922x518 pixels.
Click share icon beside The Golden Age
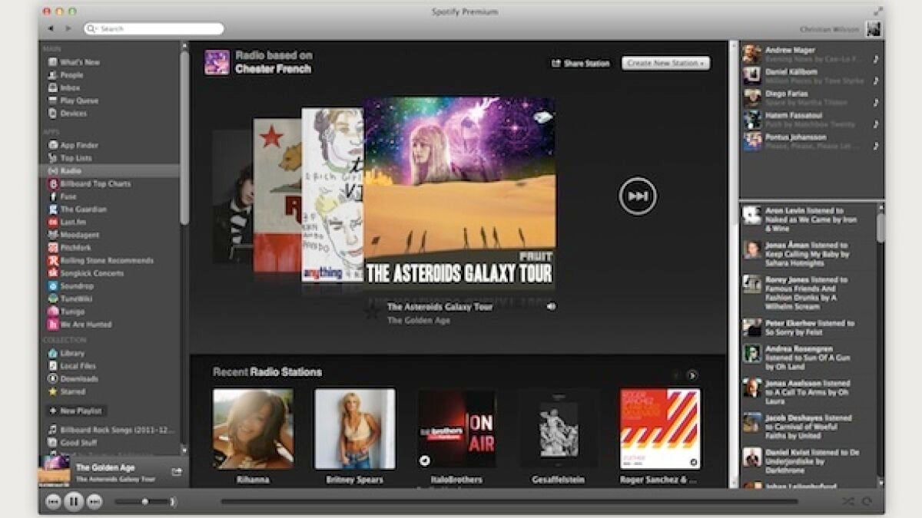point(177,472)
